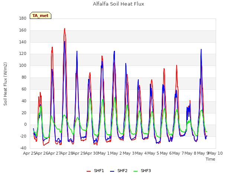Toggle the SHF1 legend entry
Screen dimensions: 238x178
pos(95,171)
